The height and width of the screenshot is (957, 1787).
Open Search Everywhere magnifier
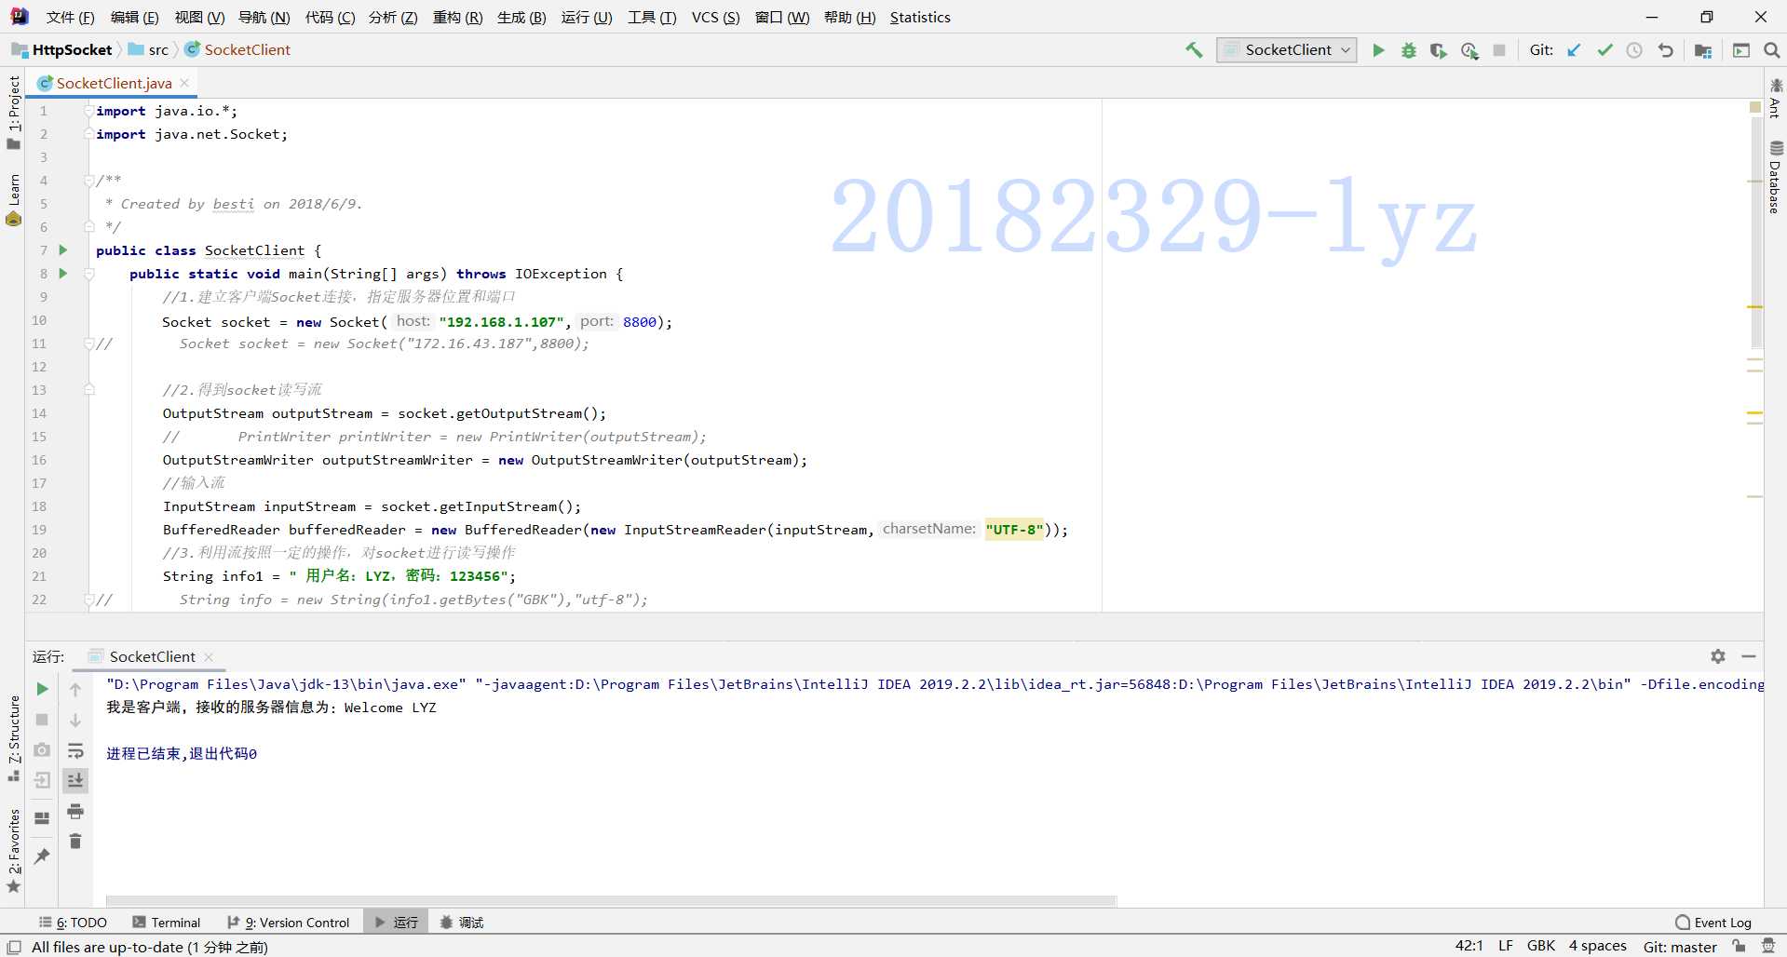[x=1771, y=50]
